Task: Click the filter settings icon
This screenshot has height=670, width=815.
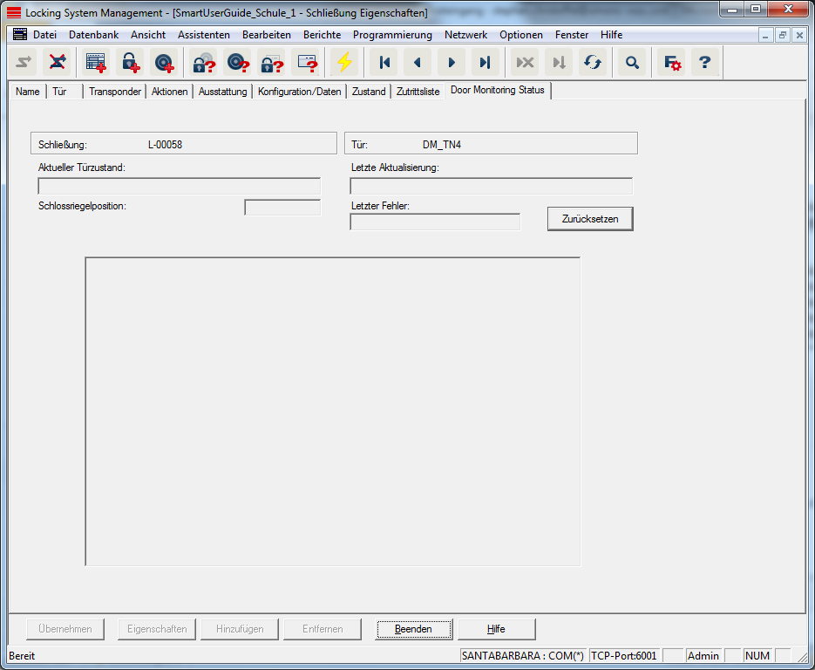Action: (x=672, y=62)
